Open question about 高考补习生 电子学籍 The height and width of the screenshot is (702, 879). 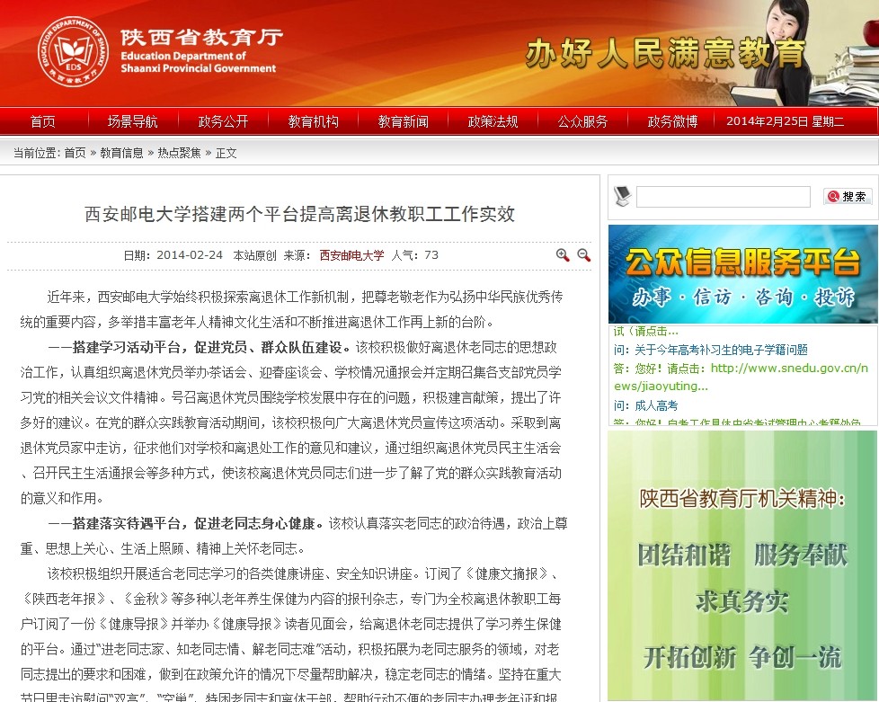(x=716, y=350)
